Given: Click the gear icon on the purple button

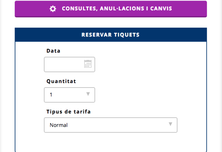Looking at the screenshot, I should click(x=53, y=9).
